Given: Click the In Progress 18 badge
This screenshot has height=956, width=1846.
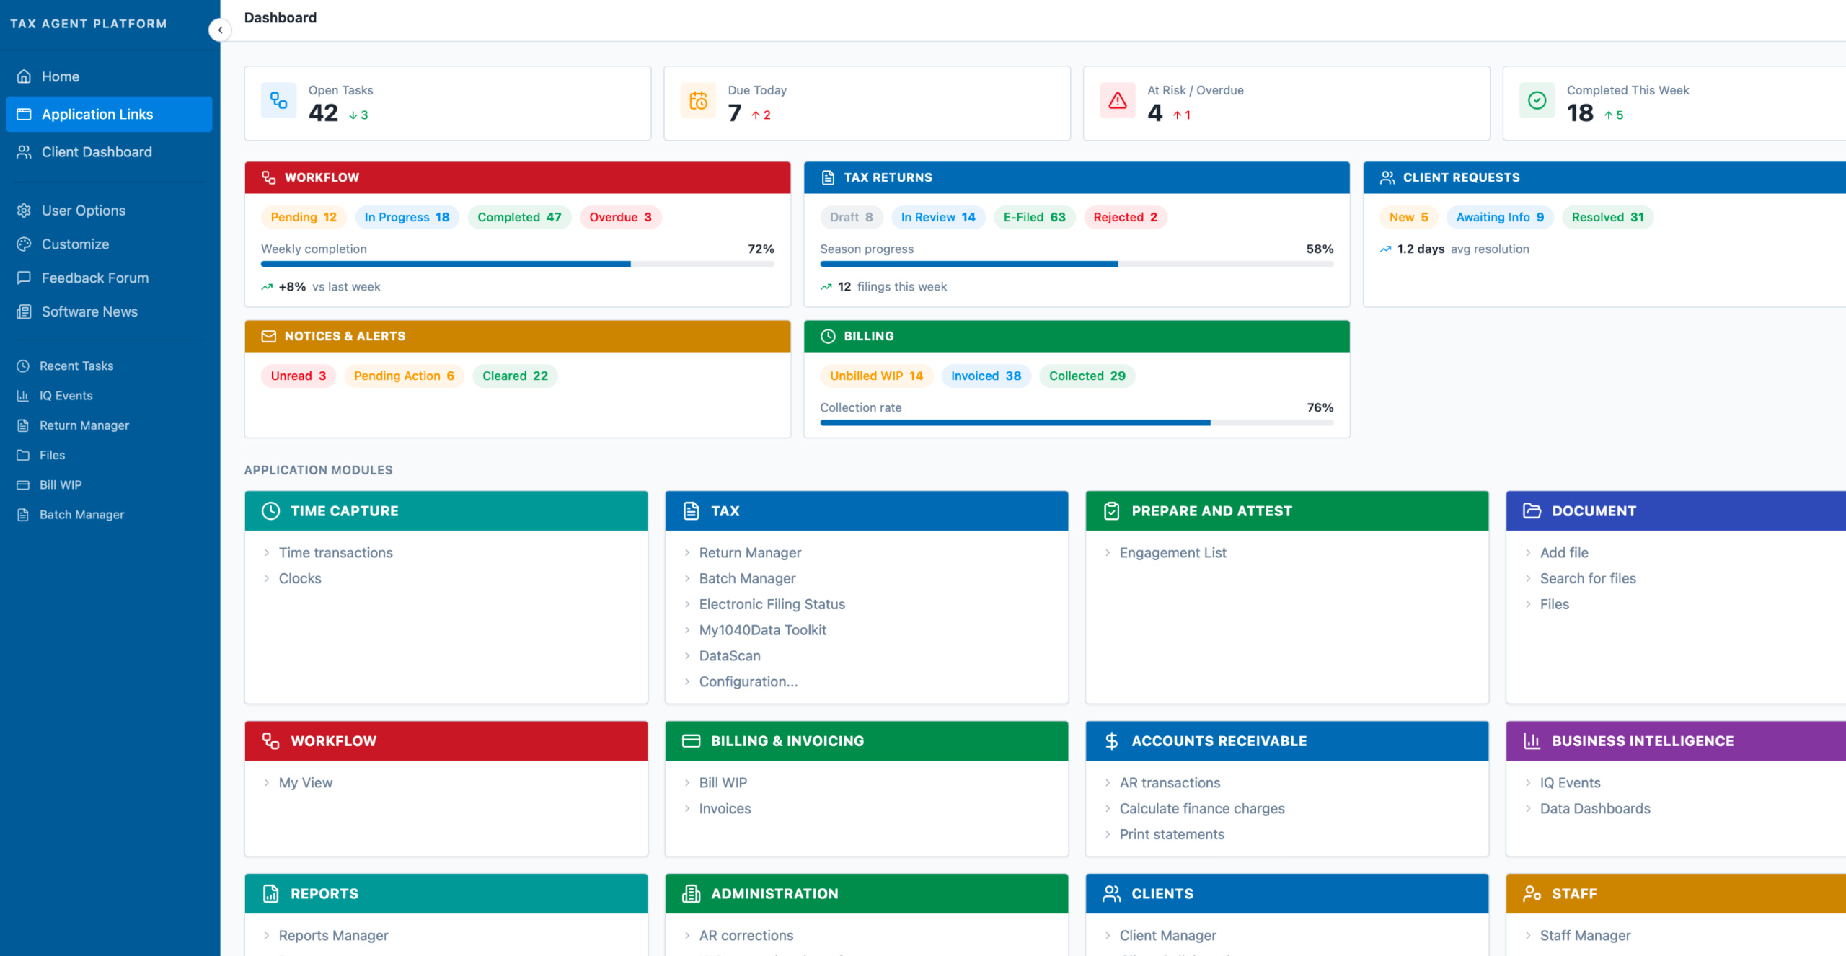Looking at the screenshot, I should (407, 217).
